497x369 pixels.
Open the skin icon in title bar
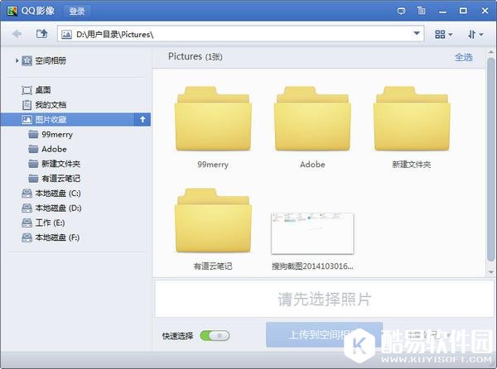(x=422, y=12)
